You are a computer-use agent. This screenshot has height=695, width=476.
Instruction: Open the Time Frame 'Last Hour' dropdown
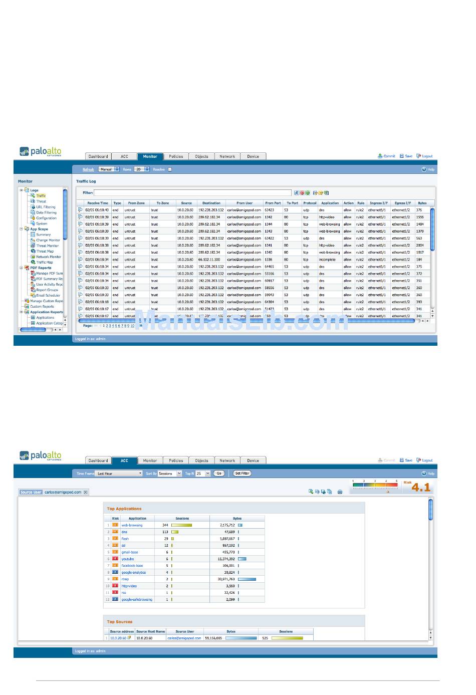[119, 474]
